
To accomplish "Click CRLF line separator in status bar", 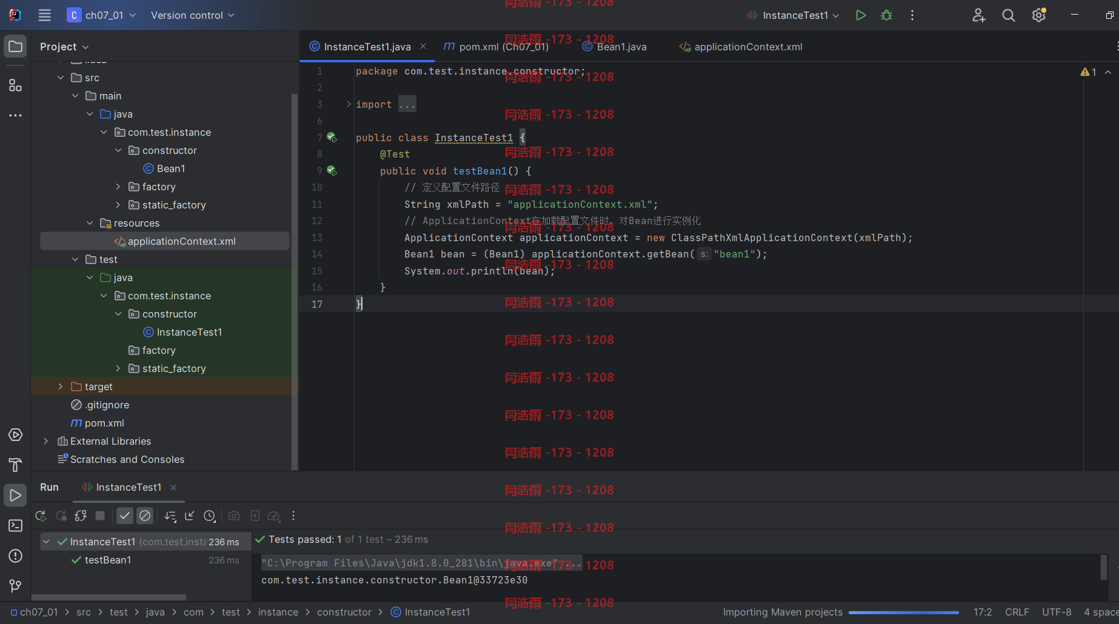I will click(1017, 612).
